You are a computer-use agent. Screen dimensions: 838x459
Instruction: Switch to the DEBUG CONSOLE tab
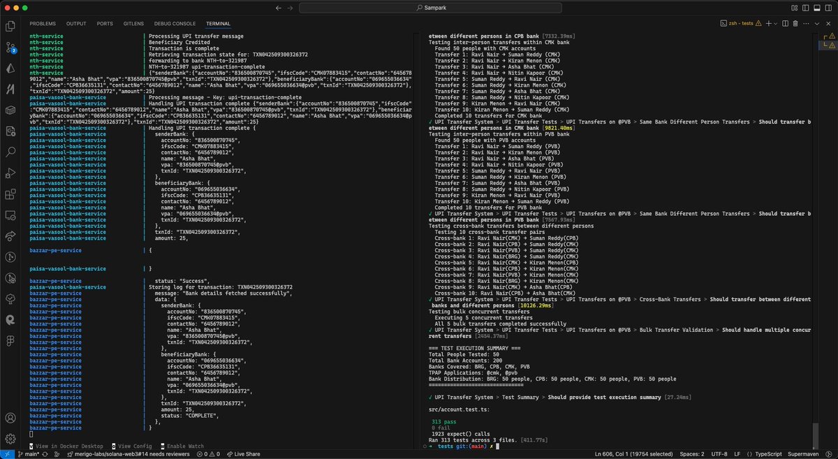pyautogui.click(x=175, y=23)
